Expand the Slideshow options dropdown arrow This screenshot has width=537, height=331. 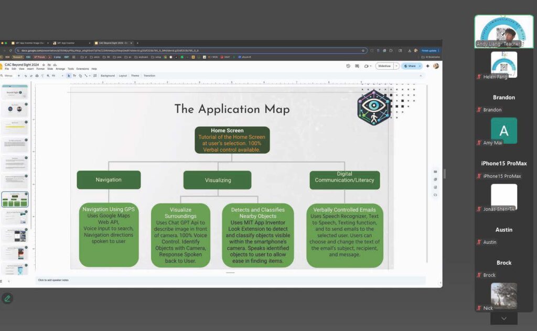click(396, 66)
